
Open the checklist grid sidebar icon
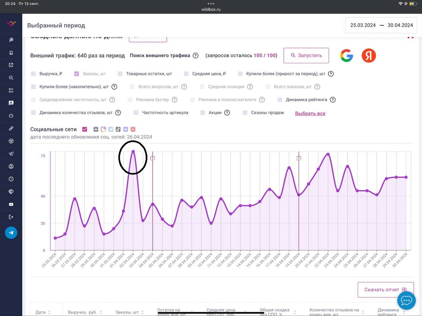point(11,90)
